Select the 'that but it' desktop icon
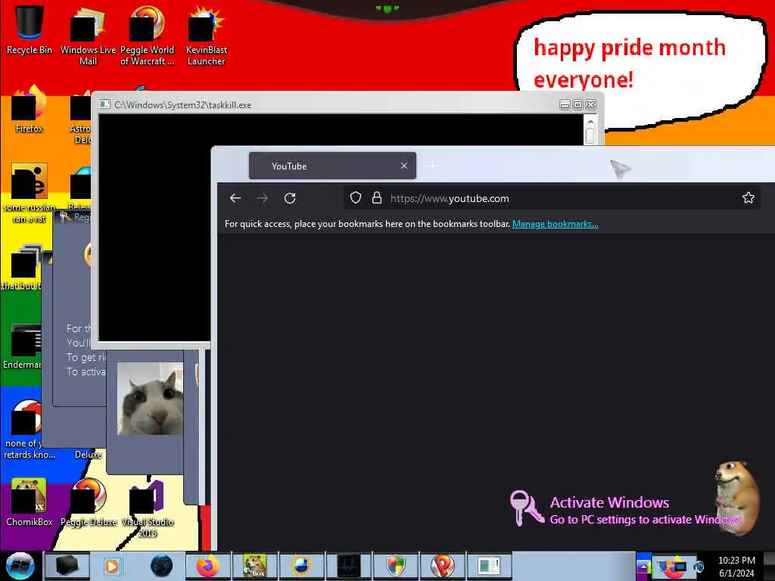Viewport: 775px width, 581px height. [x=22, y=268]
